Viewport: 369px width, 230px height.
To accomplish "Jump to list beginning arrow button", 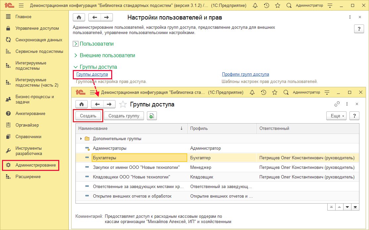I will (x=331, y=207).
